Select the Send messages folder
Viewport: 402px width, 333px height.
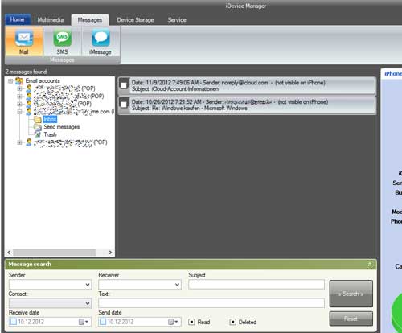coord(62,127)
